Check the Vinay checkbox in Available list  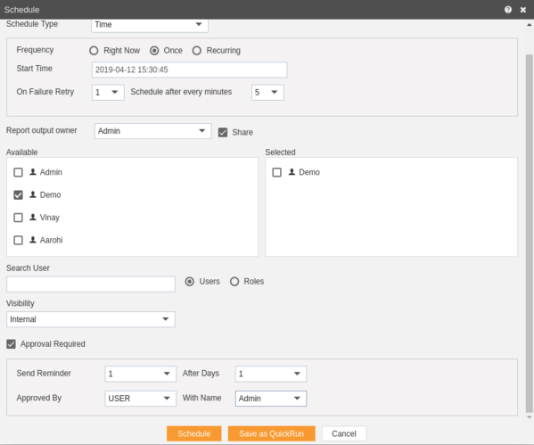click(x=18, y=218)
